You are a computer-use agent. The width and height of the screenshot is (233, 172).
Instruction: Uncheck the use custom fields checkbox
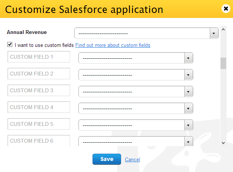[10, 45]
